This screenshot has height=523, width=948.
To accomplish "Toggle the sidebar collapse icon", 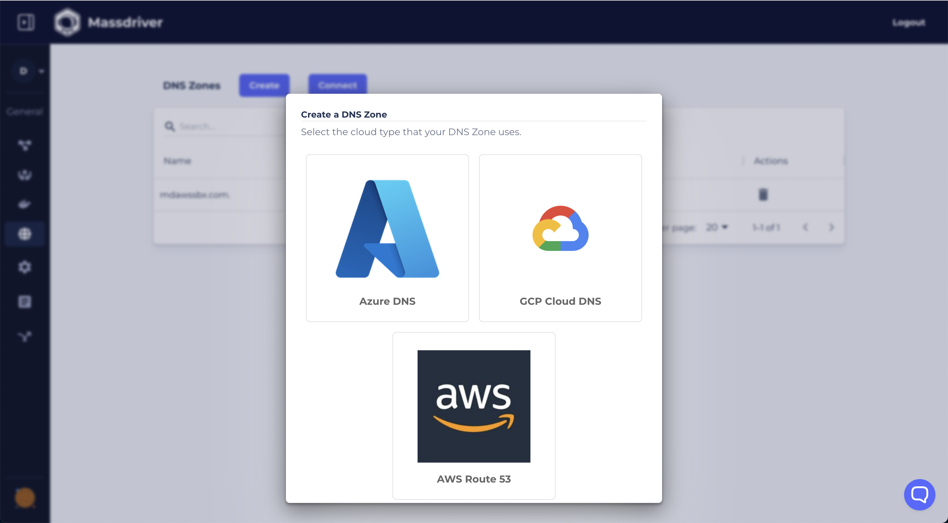I will coord(26,22).
